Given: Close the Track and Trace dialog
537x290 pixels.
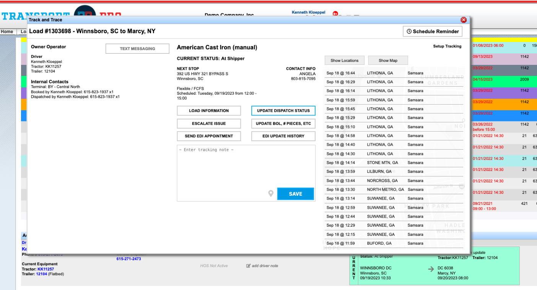Looking at the screenshot, I should [x=464, y=20].
